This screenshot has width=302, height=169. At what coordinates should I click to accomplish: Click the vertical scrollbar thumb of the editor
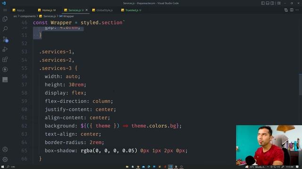[x=300, y=84]
